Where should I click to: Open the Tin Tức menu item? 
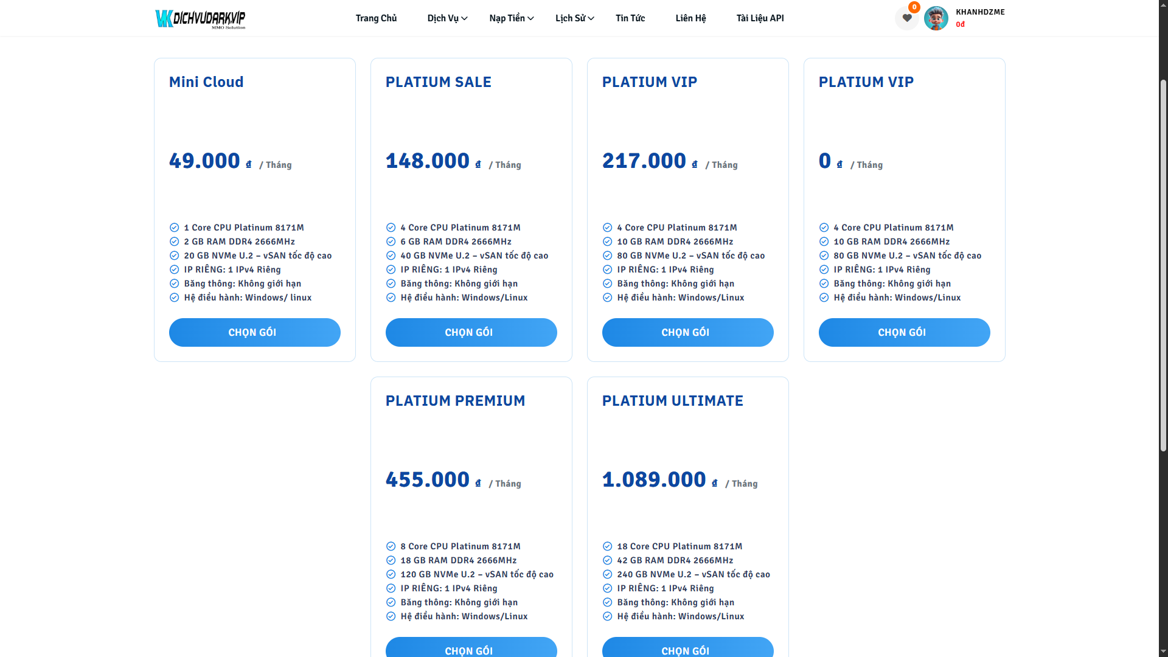630,18
